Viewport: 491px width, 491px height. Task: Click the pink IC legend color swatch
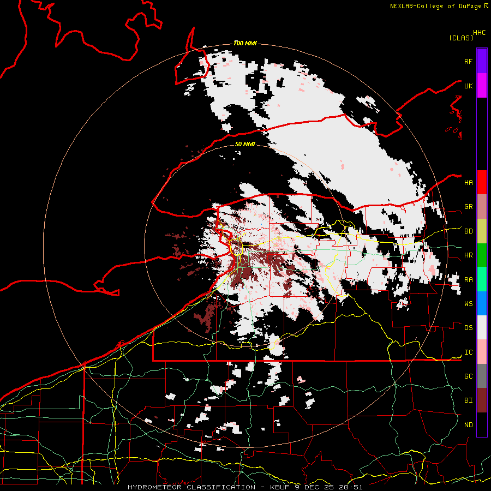click(482, 352)
